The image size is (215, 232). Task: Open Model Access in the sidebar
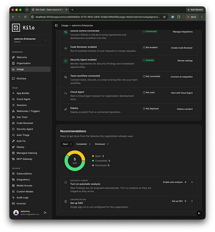click(x=30, y=185)
